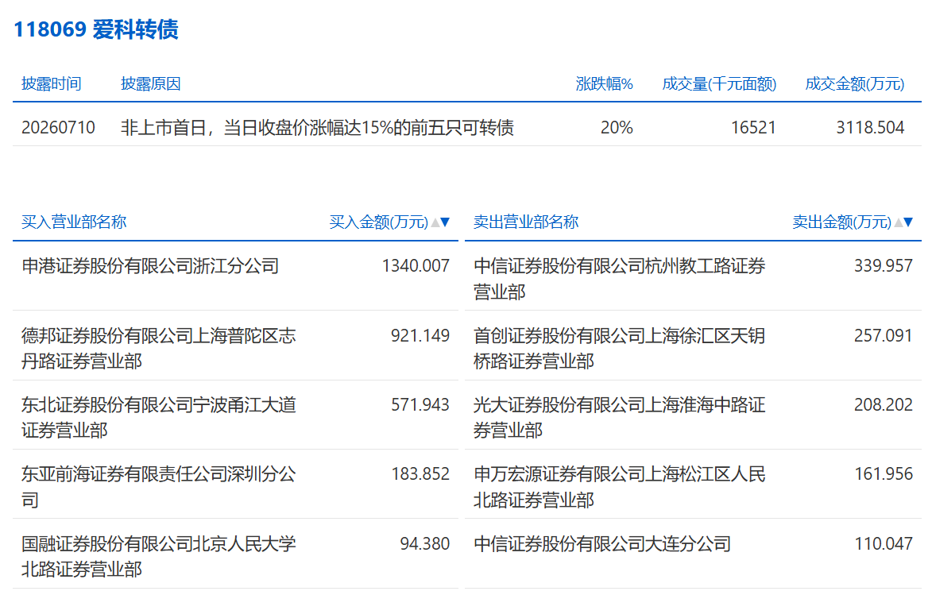Click the 披露原因 column header
932x591 pixels.
[150, 83]
